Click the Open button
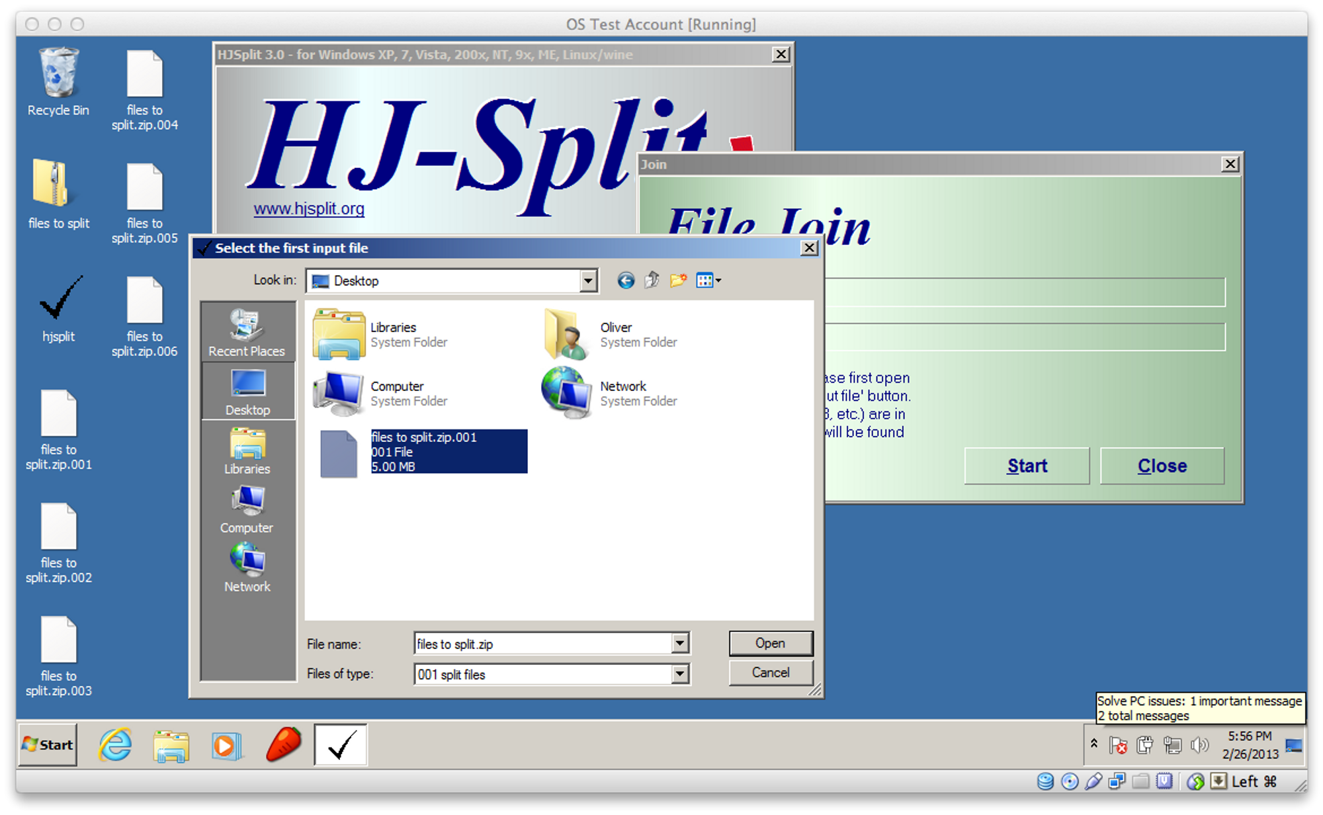 pyautogui.click(x=771, y=643)
